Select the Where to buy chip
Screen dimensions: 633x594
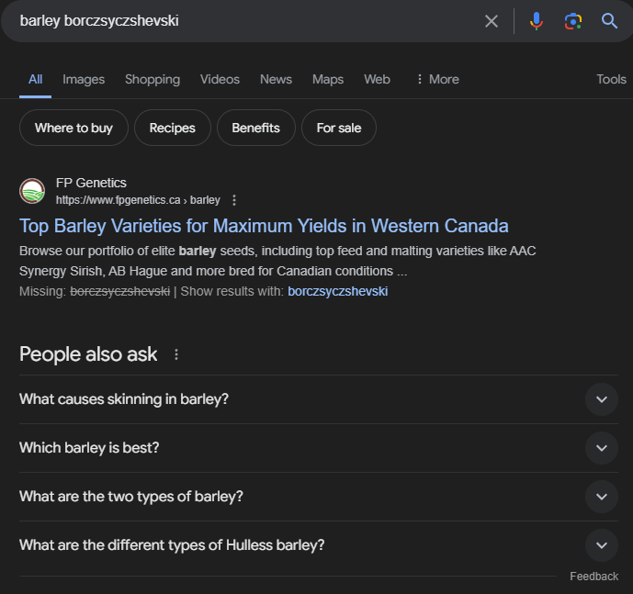[x=73, y=128]
